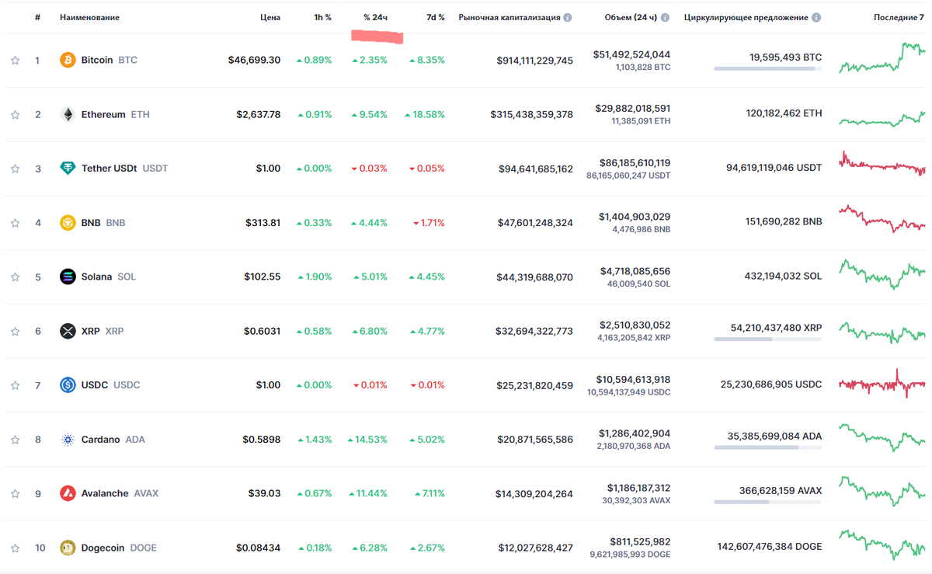Click XRP circulating supply progress bar
The height and width of the screenshot is (574, 932).
pyautogui.click(x=767, y=339)
